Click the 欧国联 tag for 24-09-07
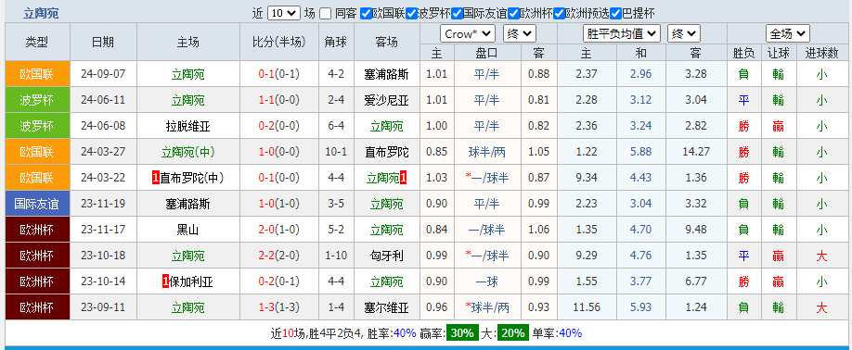 37,74
